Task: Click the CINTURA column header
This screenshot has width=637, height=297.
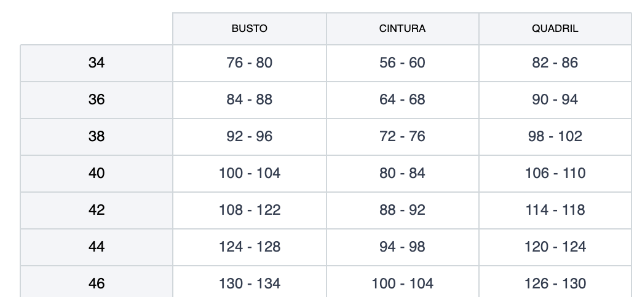Action: [x=402, y=29]
